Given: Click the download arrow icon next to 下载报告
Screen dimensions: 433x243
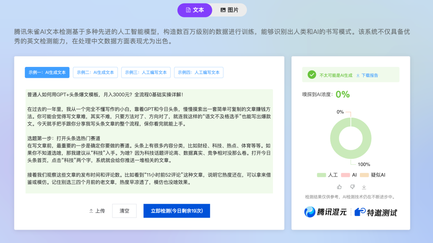Looking at the screenshot, I should [x=358, y=75].
